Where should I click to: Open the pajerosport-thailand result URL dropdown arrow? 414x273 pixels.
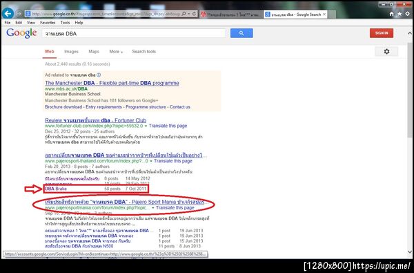151,161
